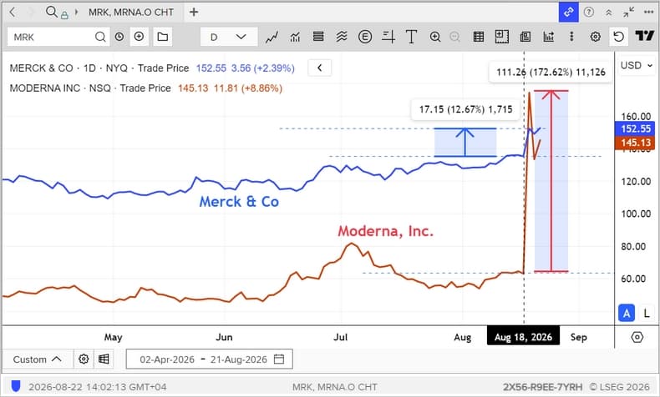Collapse toolbar with double-chevron up icon
Screen dimensions: 660x397
(609, 13)
